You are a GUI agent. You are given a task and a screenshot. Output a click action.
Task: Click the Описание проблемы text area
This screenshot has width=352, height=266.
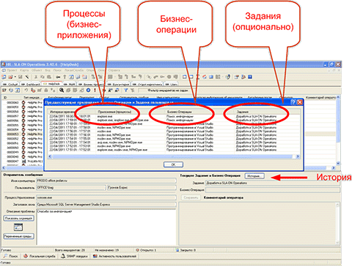point(106,227)
